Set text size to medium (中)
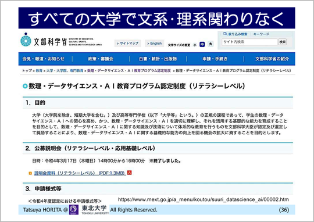The height and width of the screenshot is (222, 314). 202,44
